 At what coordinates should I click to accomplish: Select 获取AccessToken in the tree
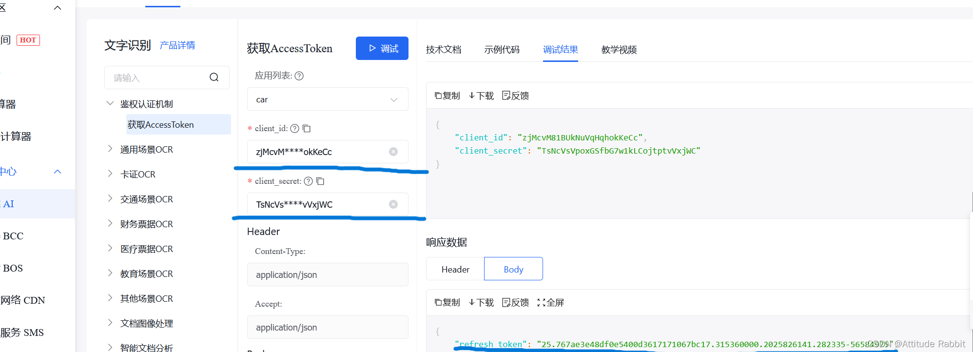click(178, 124)
